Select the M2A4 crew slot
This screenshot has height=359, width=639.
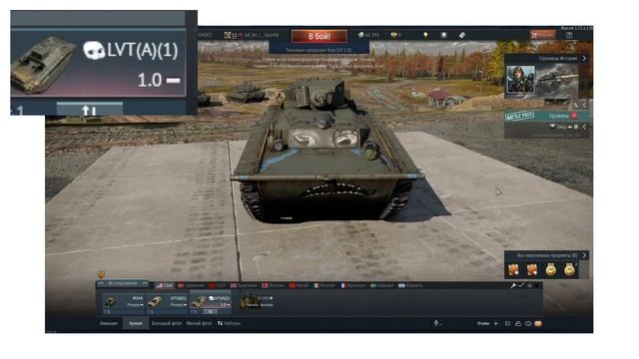[x=124, y=303]
